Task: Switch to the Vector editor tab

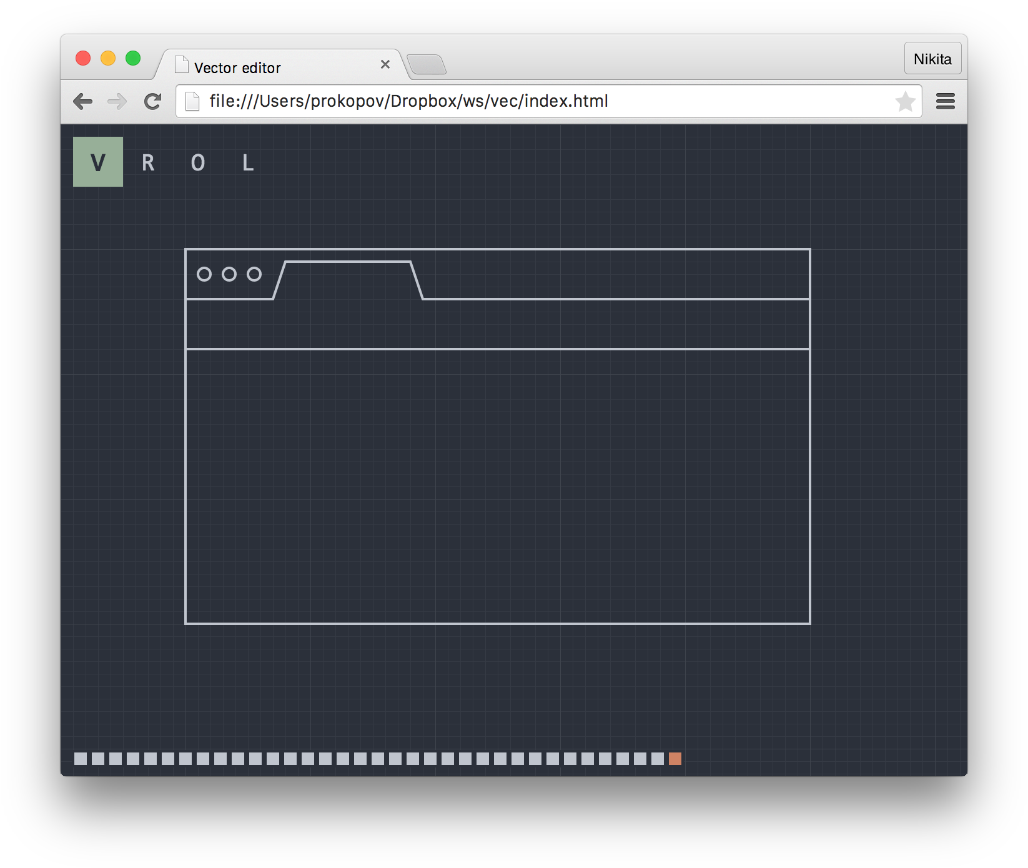Action: coord(281,65)
